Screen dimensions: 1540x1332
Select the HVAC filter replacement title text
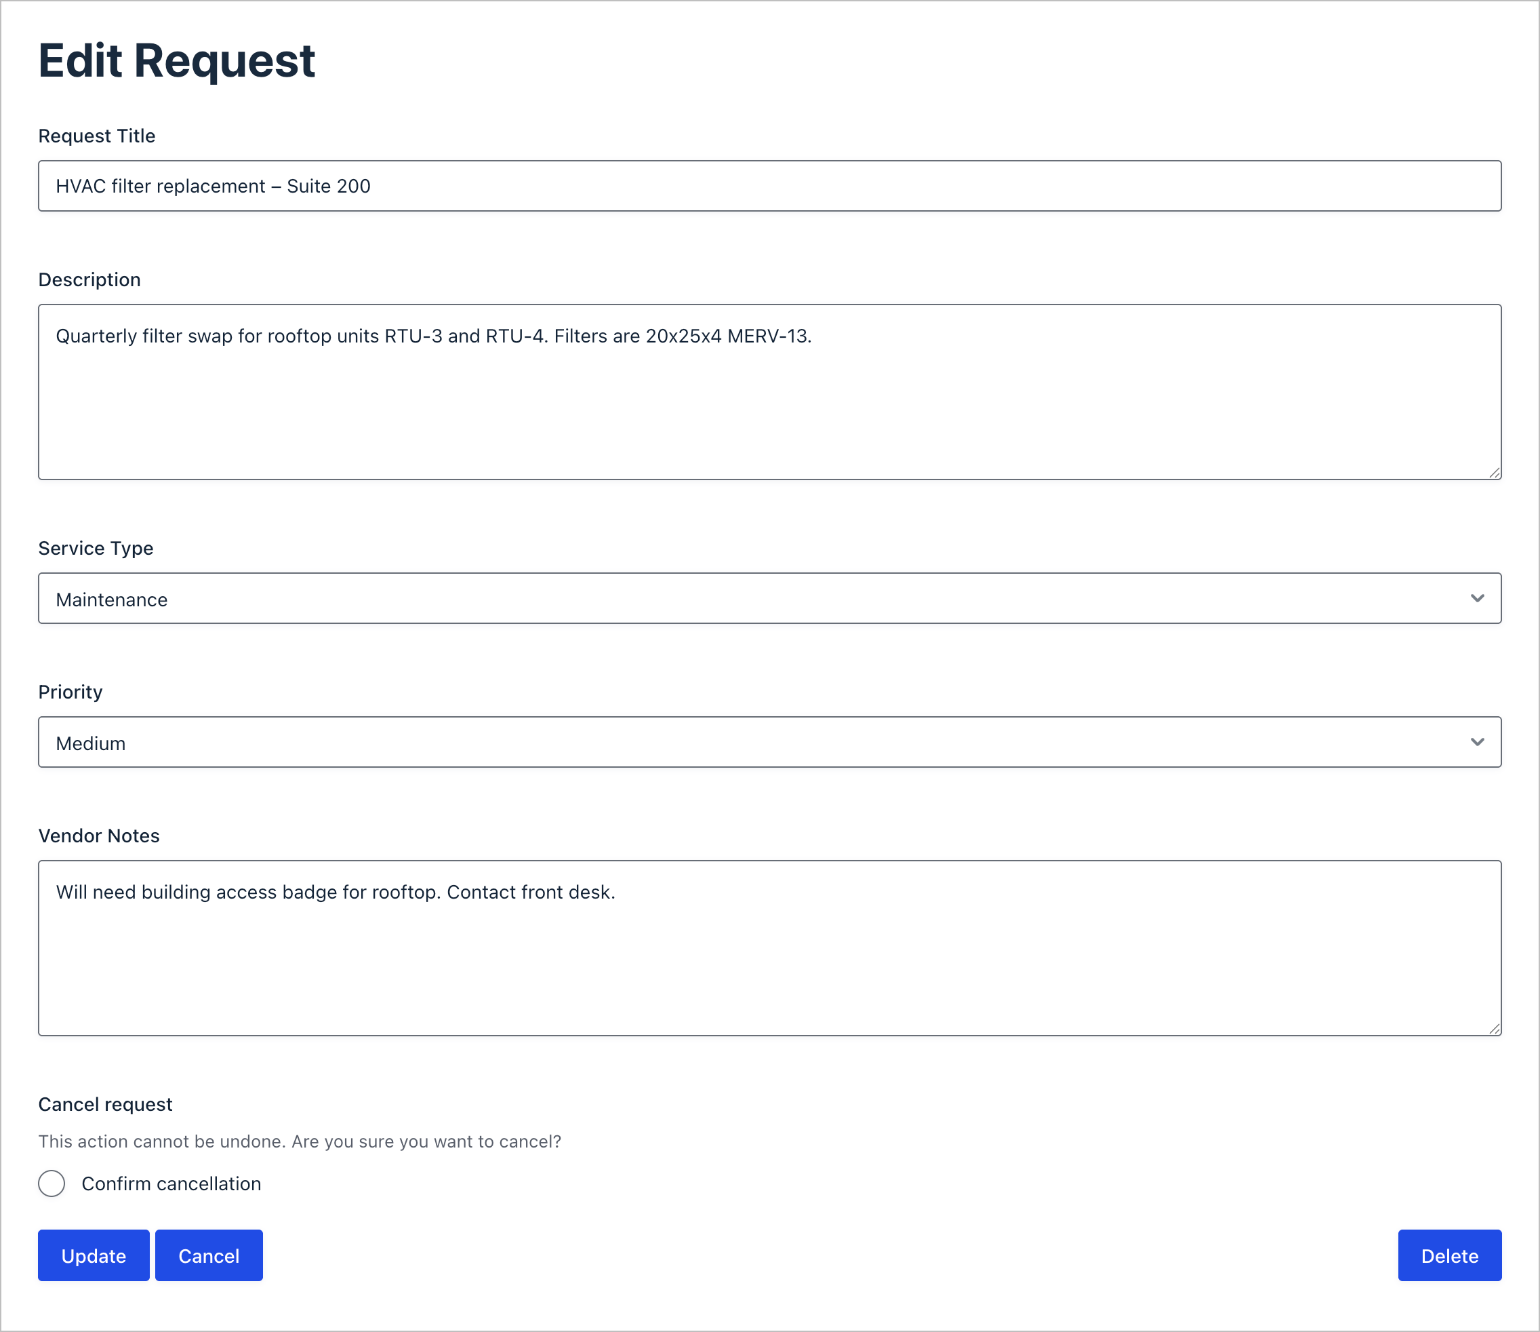click(212, 186)
